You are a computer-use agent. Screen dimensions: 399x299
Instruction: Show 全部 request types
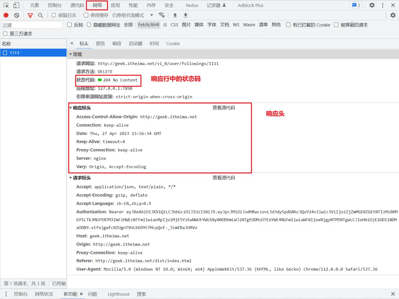coord(128,25)
